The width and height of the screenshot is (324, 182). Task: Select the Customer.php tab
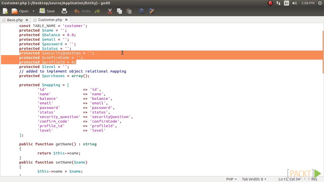tap(50, 20)
